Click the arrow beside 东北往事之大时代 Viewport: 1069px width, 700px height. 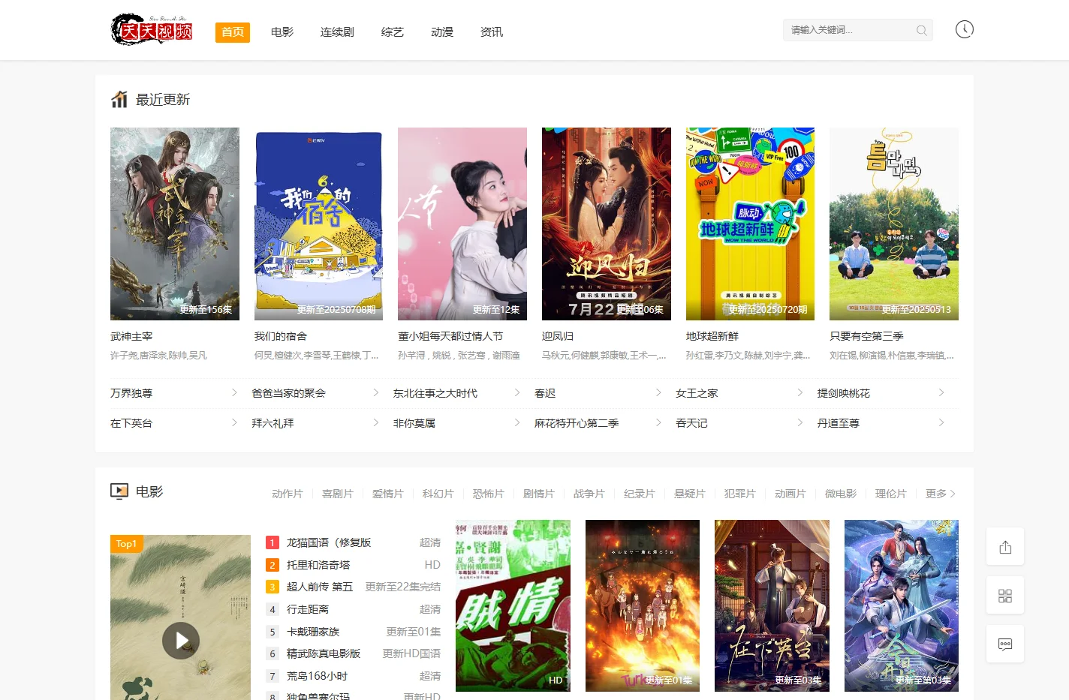click(x=517, y=392)
